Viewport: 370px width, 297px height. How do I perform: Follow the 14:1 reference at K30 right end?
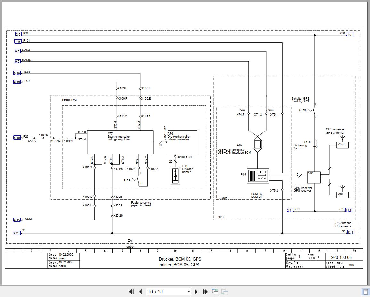point(350,34)
